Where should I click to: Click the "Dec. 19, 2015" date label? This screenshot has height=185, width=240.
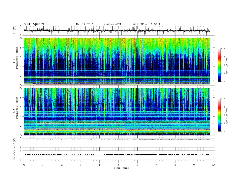coord(85,24)
